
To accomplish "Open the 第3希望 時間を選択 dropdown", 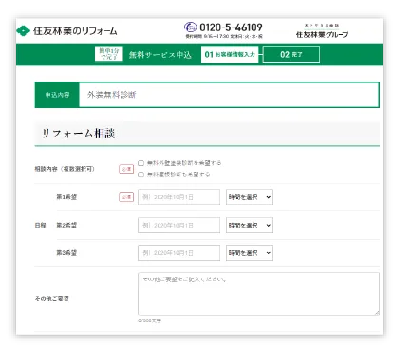I will click(x=249, y=253).
